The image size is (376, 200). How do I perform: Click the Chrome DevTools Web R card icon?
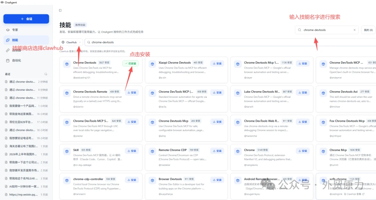tap(238, 122)
